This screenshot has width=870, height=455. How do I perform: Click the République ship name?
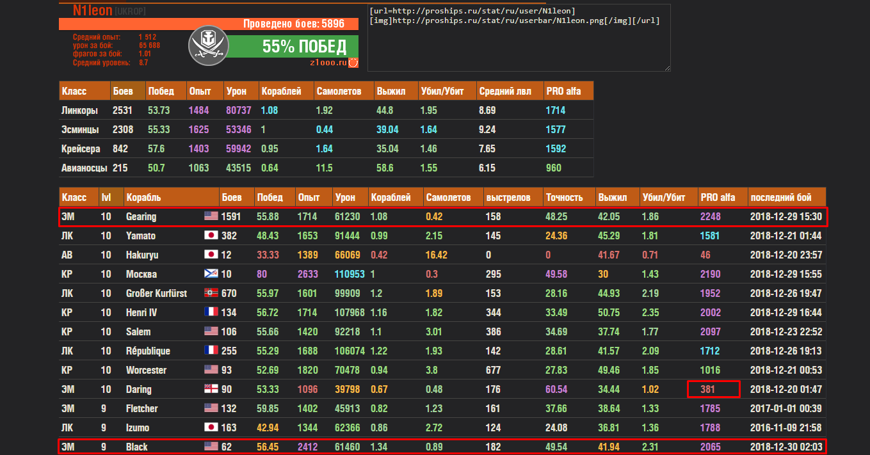click(x=148, y=351)
